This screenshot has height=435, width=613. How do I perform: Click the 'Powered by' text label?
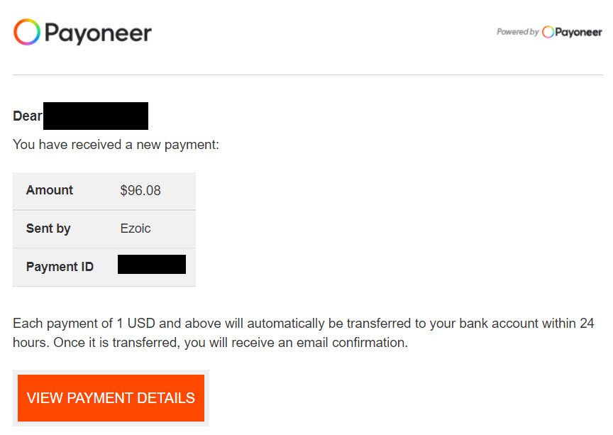tap(518, 32)
